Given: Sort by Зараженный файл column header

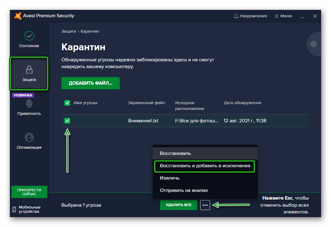Looking at the screenshot, I should (147, 103).
